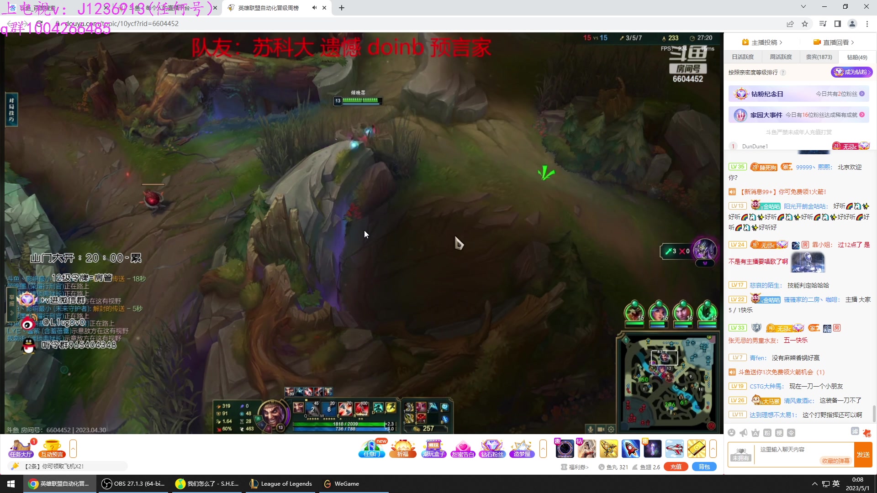
Task: Click the 充值 recharge button
Action: point(676,467)
